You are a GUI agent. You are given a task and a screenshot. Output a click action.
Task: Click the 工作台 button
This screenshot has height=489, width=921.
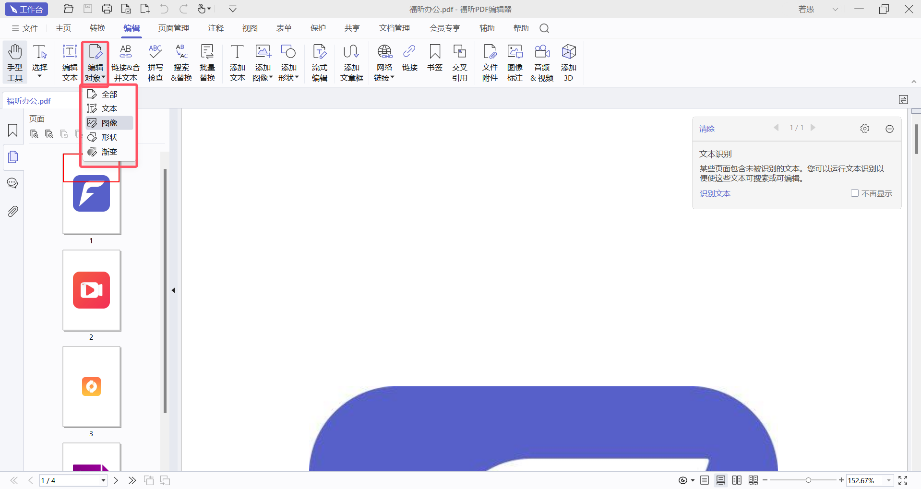[26, 9]
